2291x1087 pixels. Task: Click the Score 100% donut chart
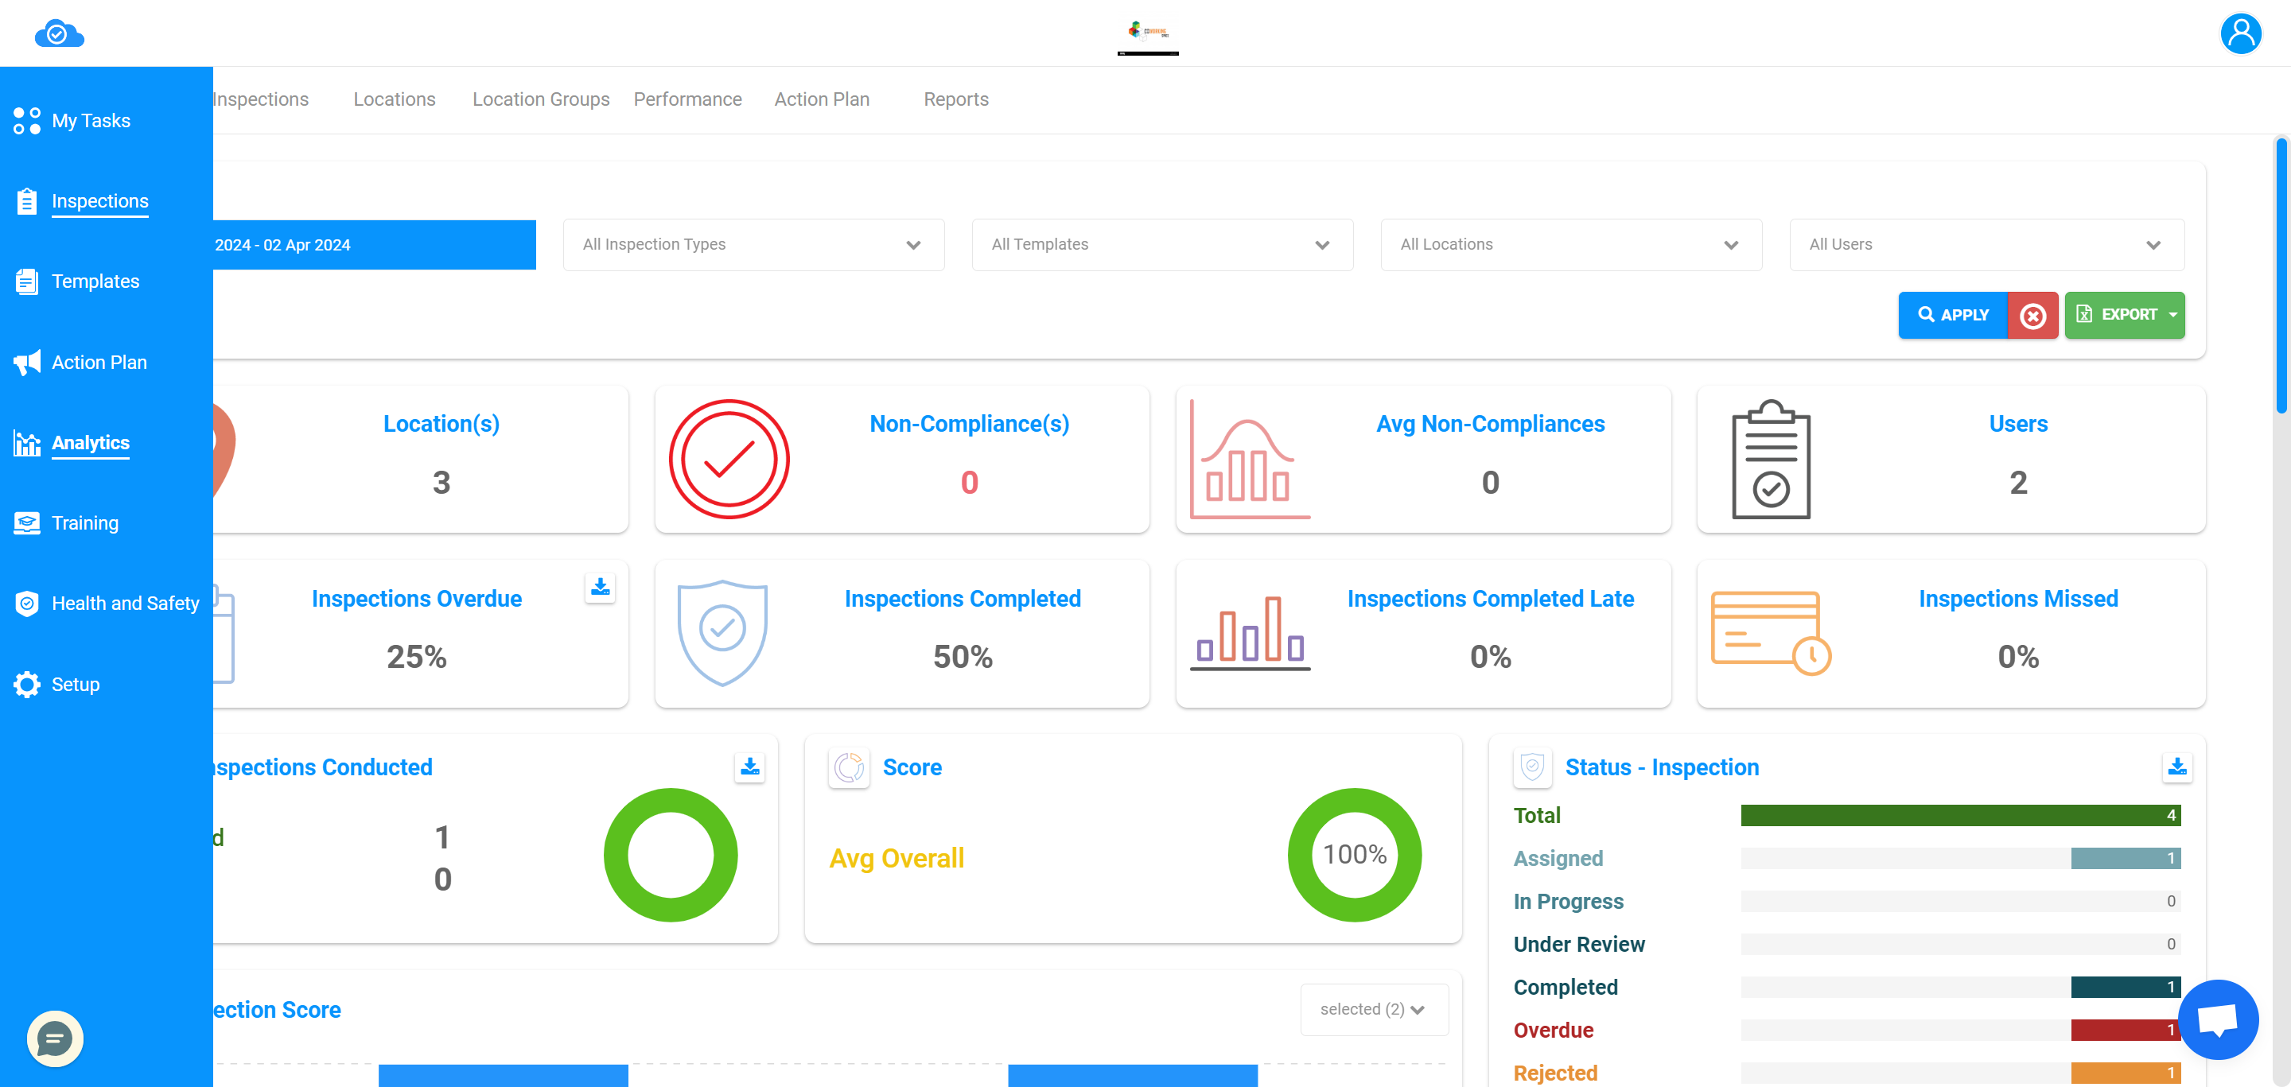click(1355, 854)
